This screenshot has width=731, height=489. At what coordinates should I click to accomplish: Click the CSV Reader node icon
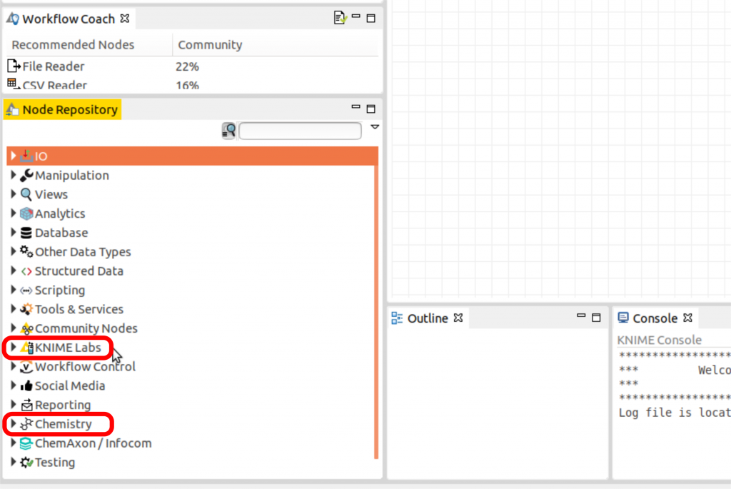click(x=14, y=84)
